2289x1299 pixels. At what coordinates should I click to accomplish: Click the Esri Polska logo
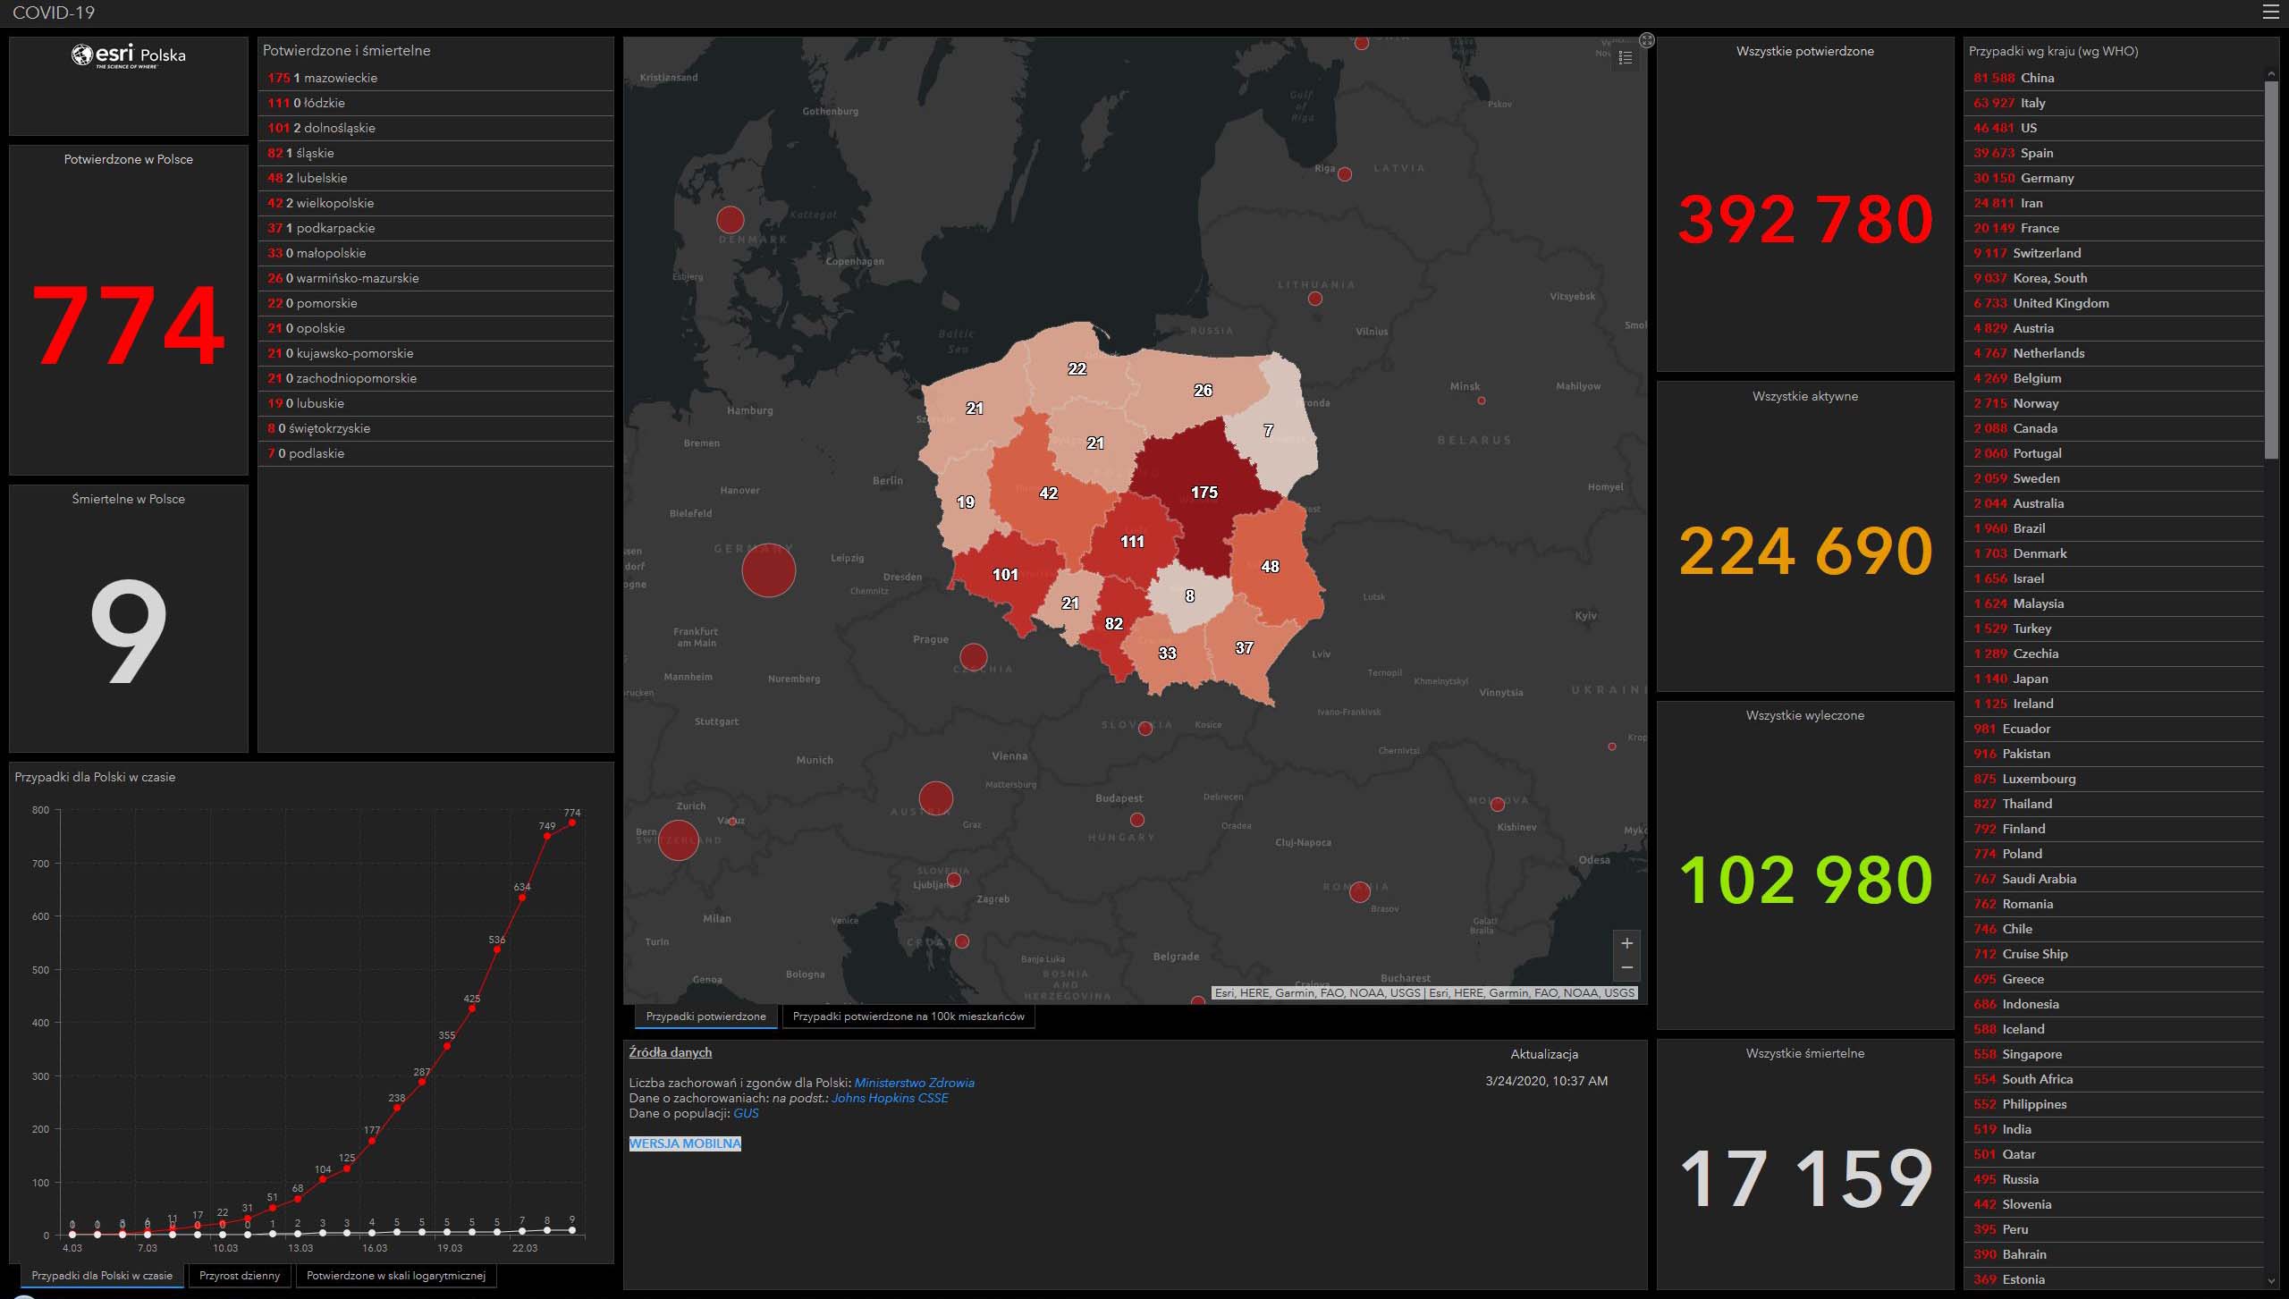(x=129, y=55)
